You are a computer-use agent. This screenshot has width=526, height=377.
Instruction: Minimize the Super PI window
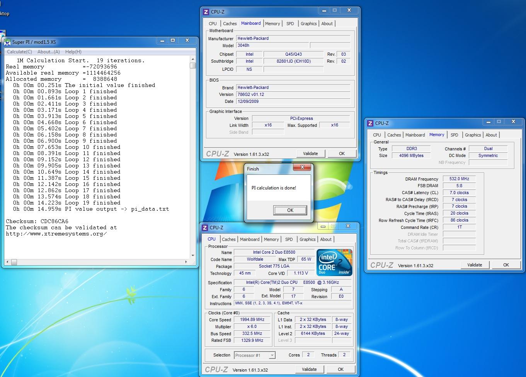(162, 41)
